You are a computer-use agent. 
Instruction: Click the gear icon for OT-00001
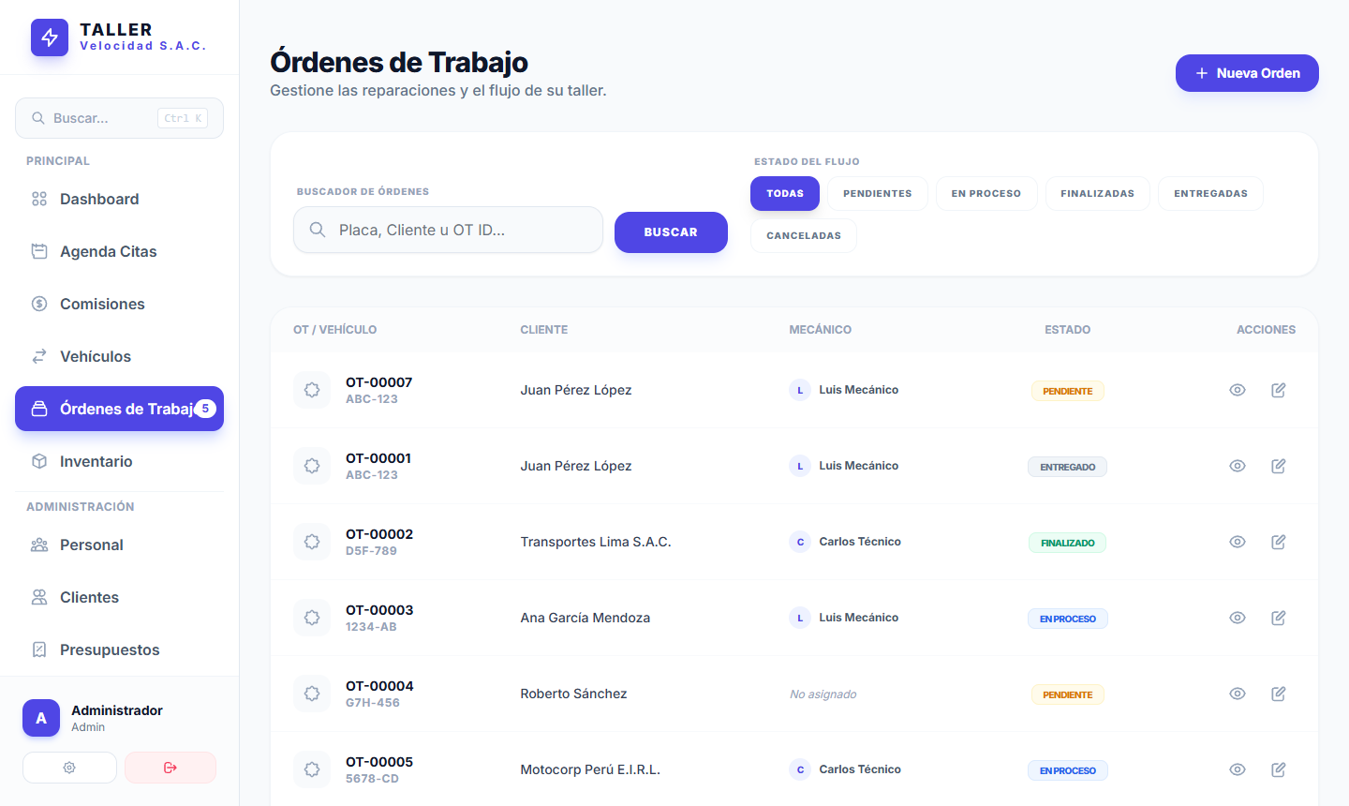312,466
